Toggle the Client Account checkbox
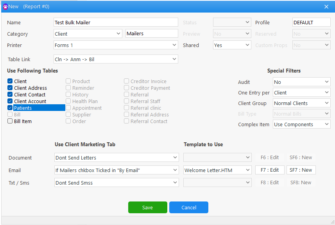 [10, 101]
